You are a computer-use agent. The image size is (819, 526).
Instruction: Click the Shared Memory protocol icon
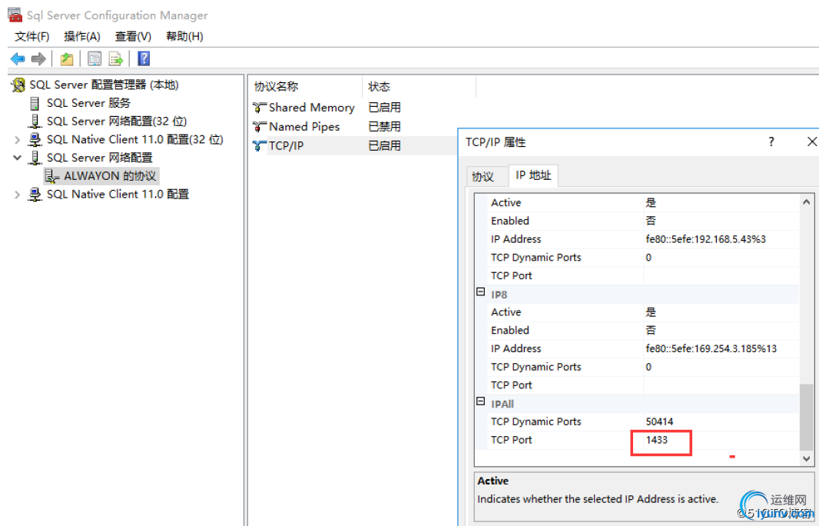click(259, 108)
